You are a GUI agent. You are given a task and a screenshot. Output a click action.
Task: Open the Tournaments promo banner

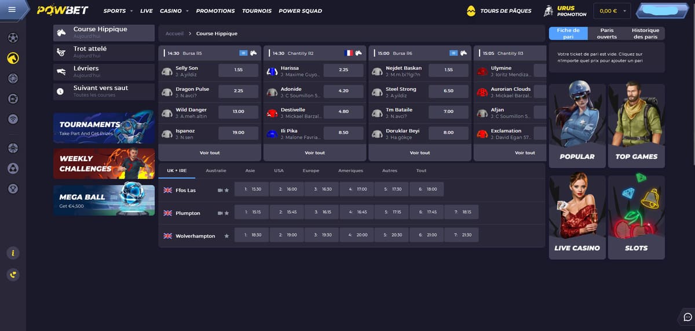point(104,127)
